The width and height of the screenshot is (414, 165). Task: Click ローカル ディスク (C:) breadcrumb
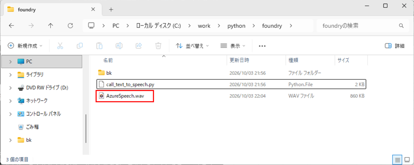click(159, 26)
